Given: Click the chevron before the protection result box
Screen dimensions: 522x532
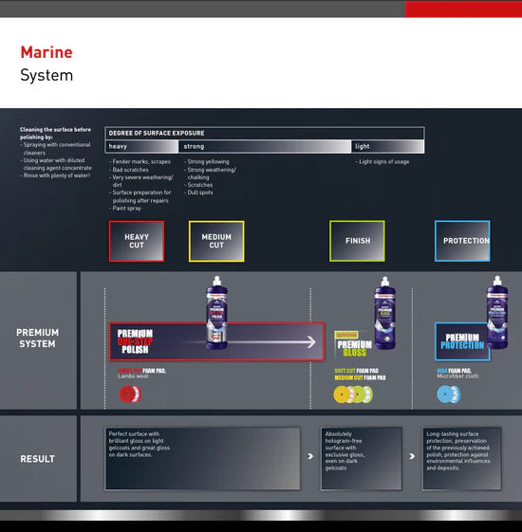Looking at the screenshot, I should (412, 456).
